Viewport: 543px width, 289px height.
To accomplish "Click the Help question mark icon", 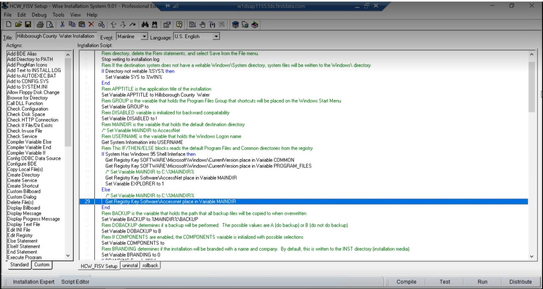I will [179, 25].
